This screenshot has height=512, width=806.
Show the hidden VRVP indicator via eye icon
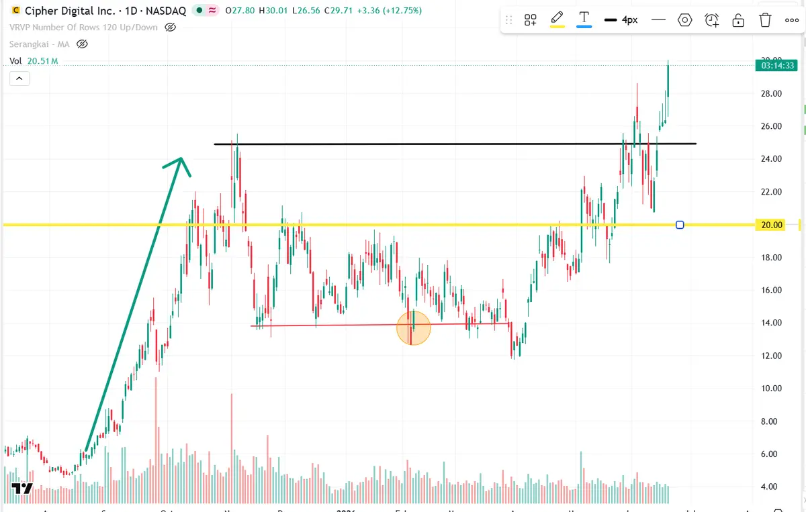pyautogui.click(x=170, y=28)
